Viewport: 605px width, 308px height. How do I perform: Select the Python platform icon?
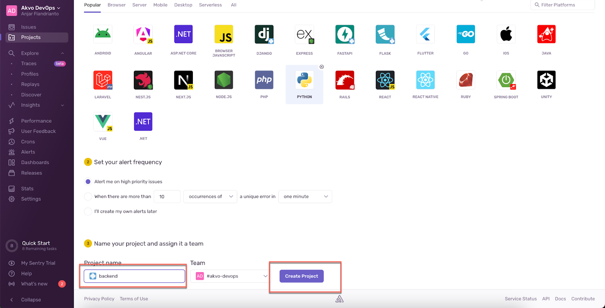(x=304, y=80)
